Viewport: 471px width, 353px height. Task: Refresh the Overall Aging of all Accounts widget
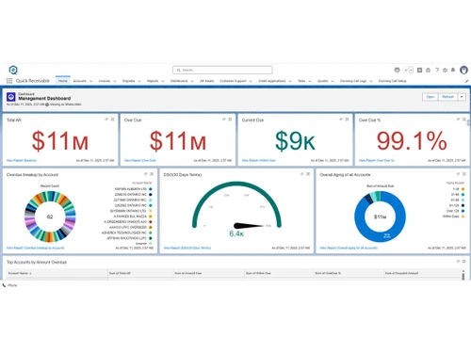click(459, 174)
